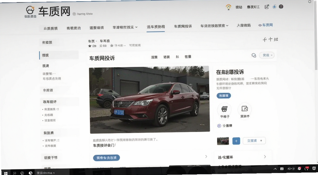Click the eye icon beside 车质网 in the navigation
The width and height of the screenshot is (318, 175).
[260, 25]
